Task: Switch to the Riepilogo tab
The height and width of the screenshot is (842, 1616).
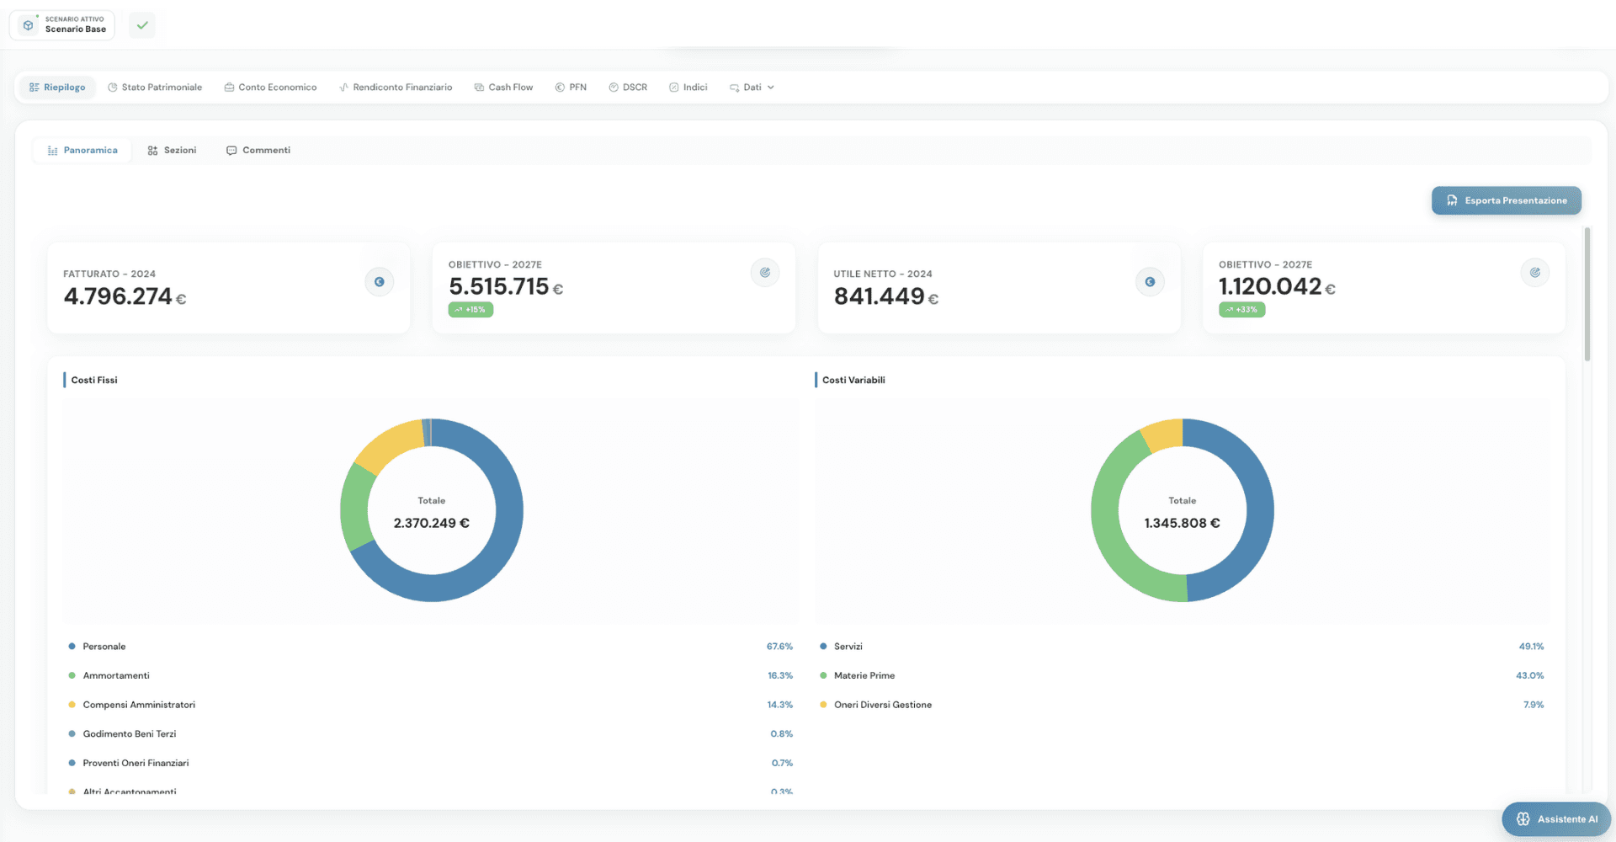Action: pyautogui.click(x=57, y=88)
